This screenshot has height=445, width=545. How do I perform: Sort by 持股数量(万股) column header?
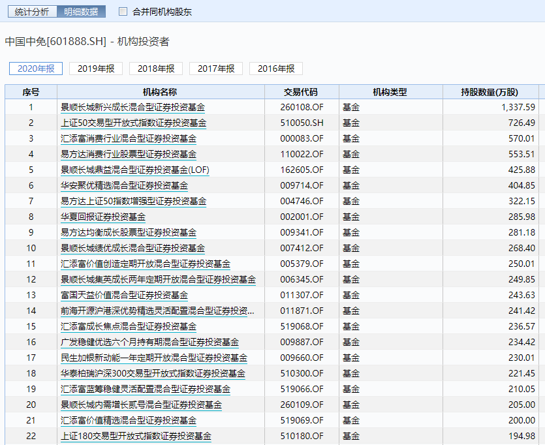tap(489, 92)
